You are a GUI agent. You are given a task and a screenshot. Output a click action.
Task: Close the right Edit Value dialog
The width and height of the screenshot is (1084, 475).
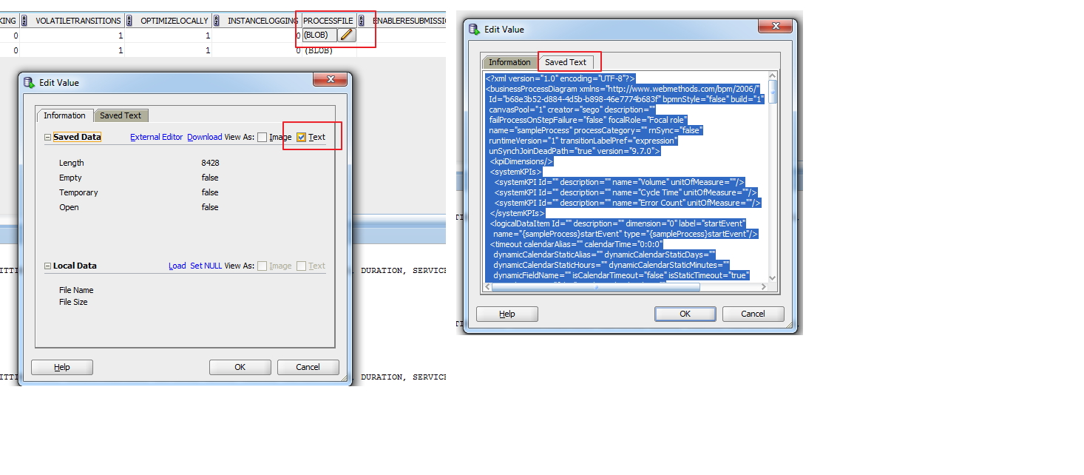point(775,26)
